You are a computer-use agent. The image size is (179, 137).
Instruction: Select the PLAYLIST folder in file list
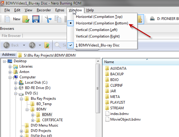(x=117, y=102)
